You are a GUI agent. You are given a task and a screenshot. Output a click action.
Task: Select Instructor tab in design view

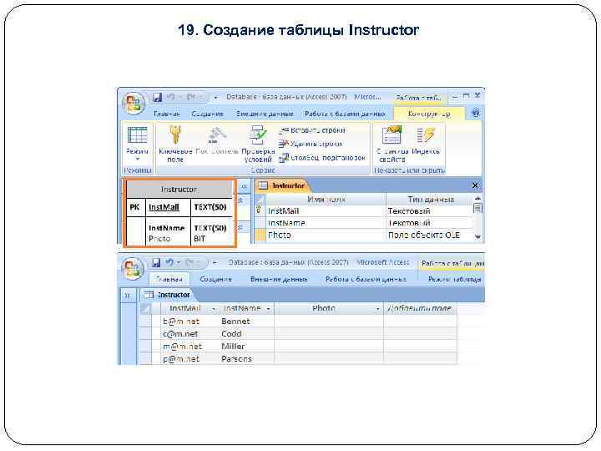(x=282, y=185)
